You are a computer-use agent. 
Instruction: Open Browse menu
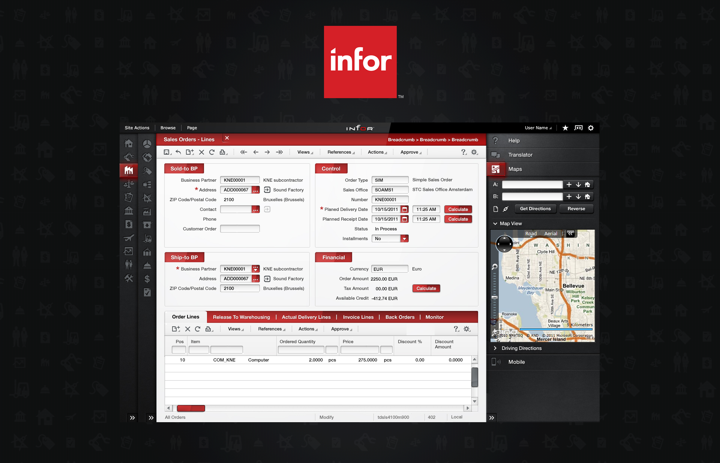[x=168, y=128]
